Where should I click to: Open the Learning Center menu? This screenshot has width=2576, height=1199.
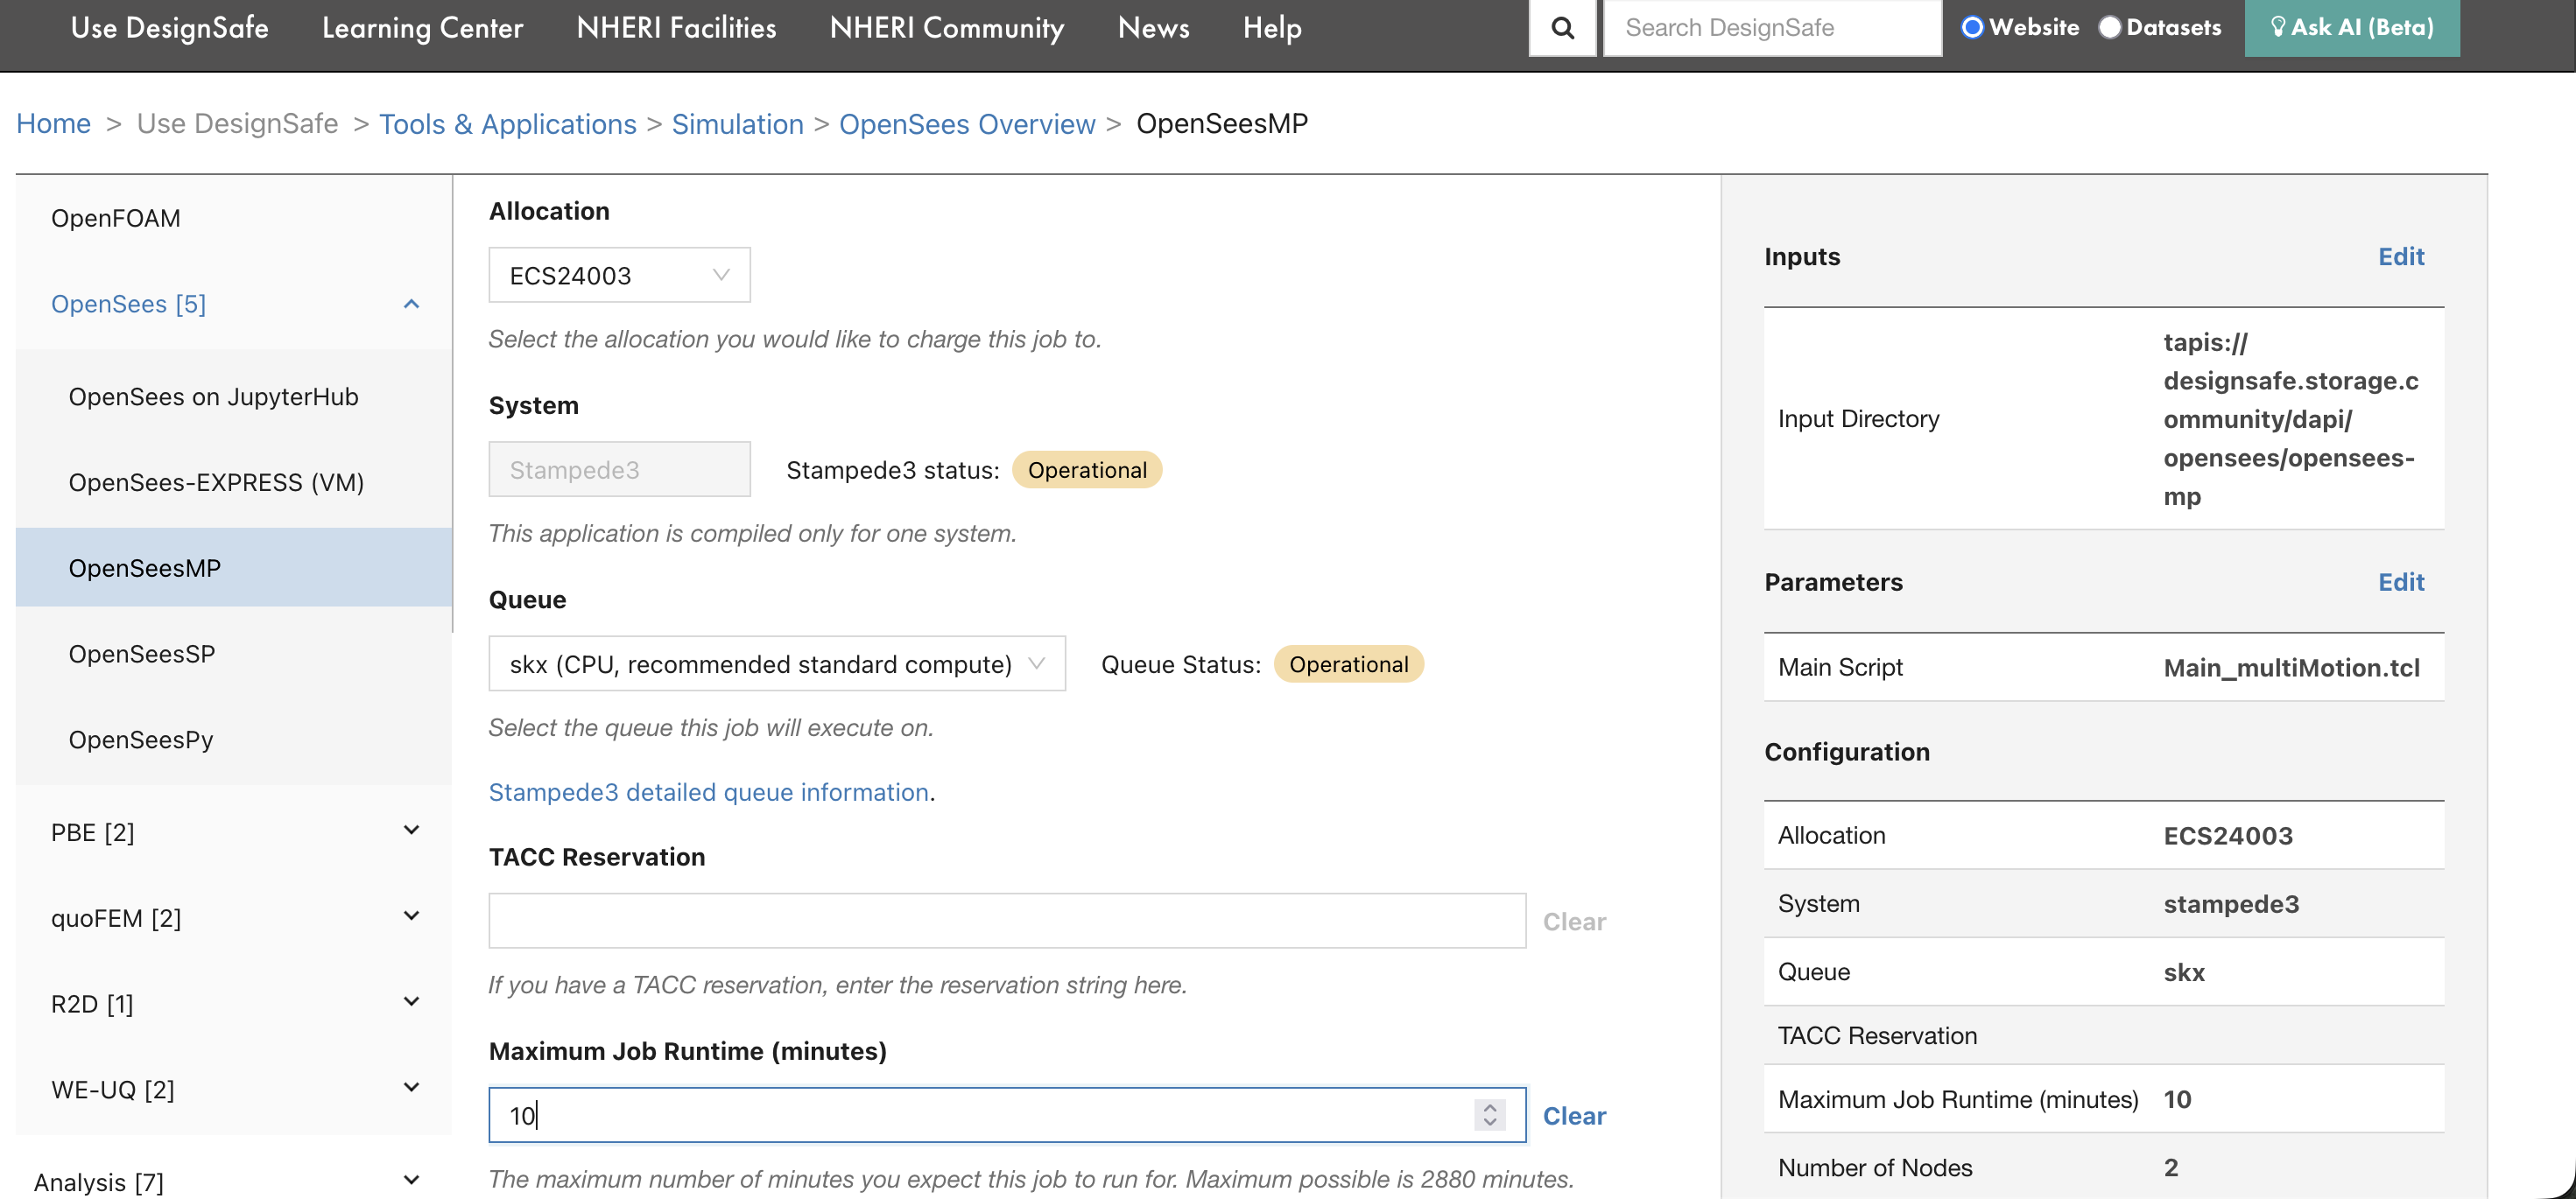coord(422,28)
